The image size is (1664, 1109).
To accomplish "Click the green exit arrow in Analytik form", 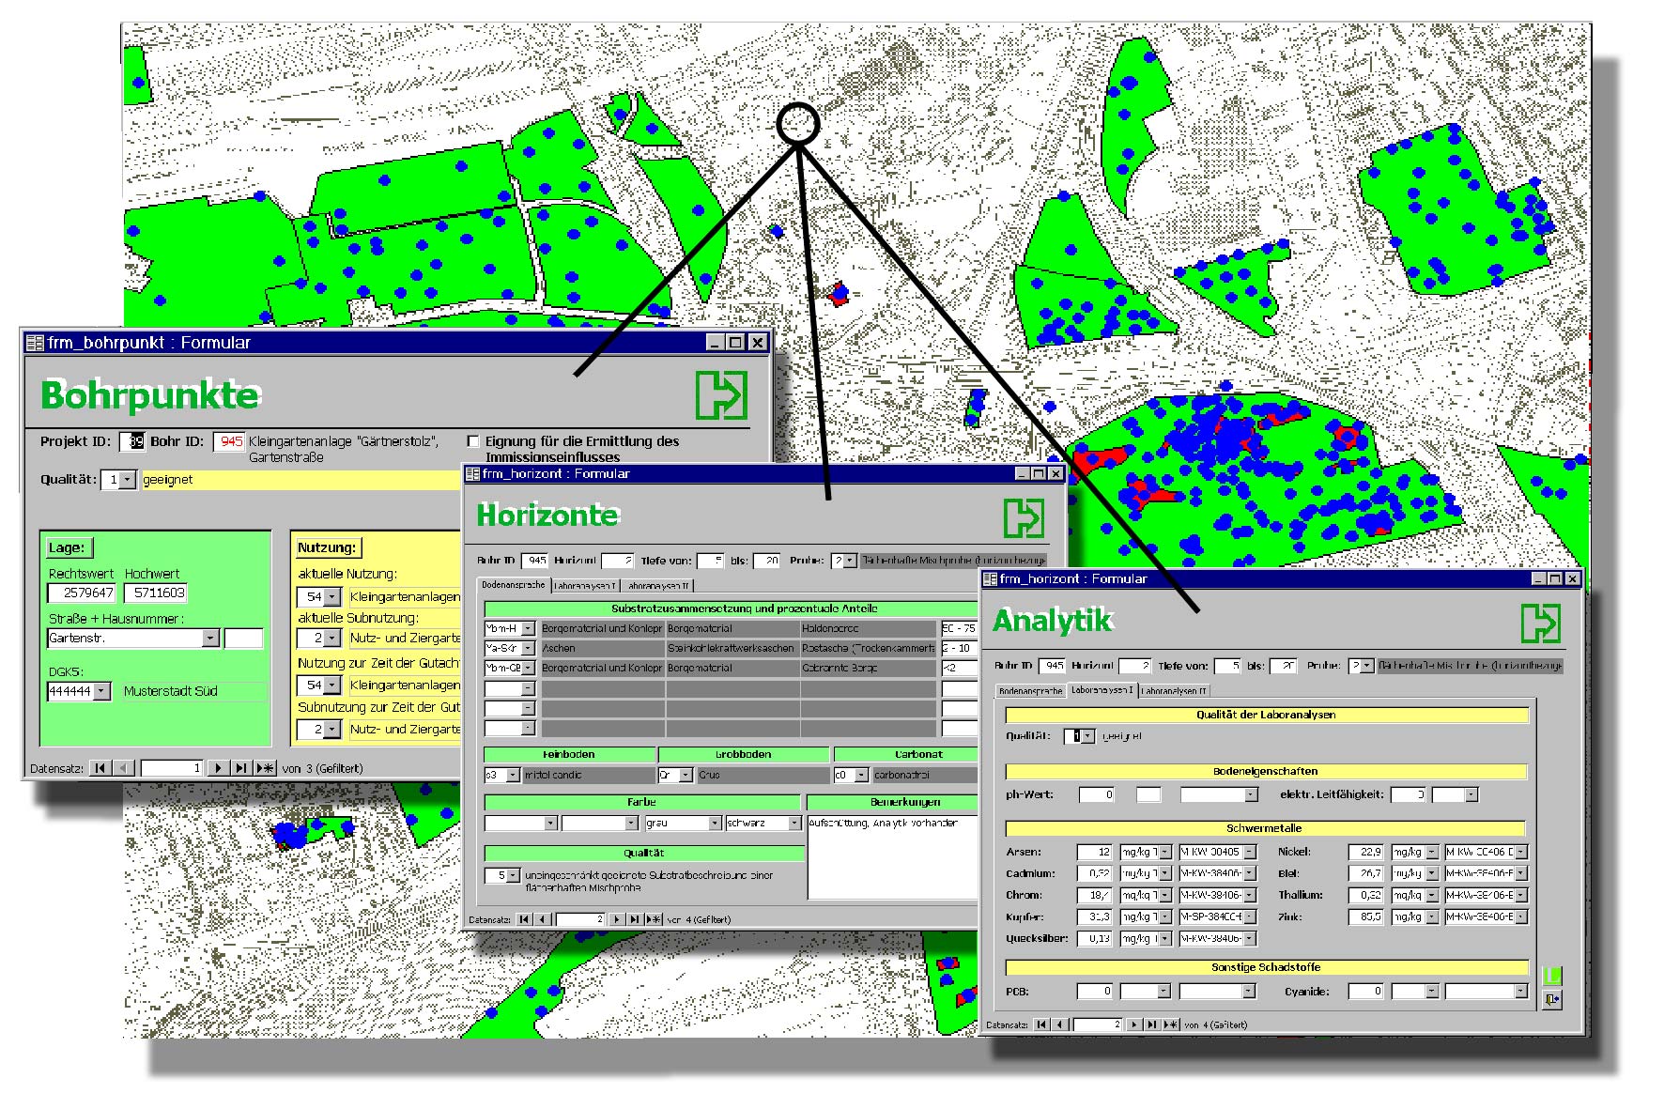I will [1540, 623].
